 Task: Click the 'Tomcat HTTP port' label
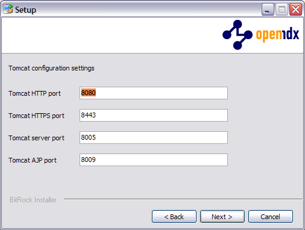coord(34,93)
